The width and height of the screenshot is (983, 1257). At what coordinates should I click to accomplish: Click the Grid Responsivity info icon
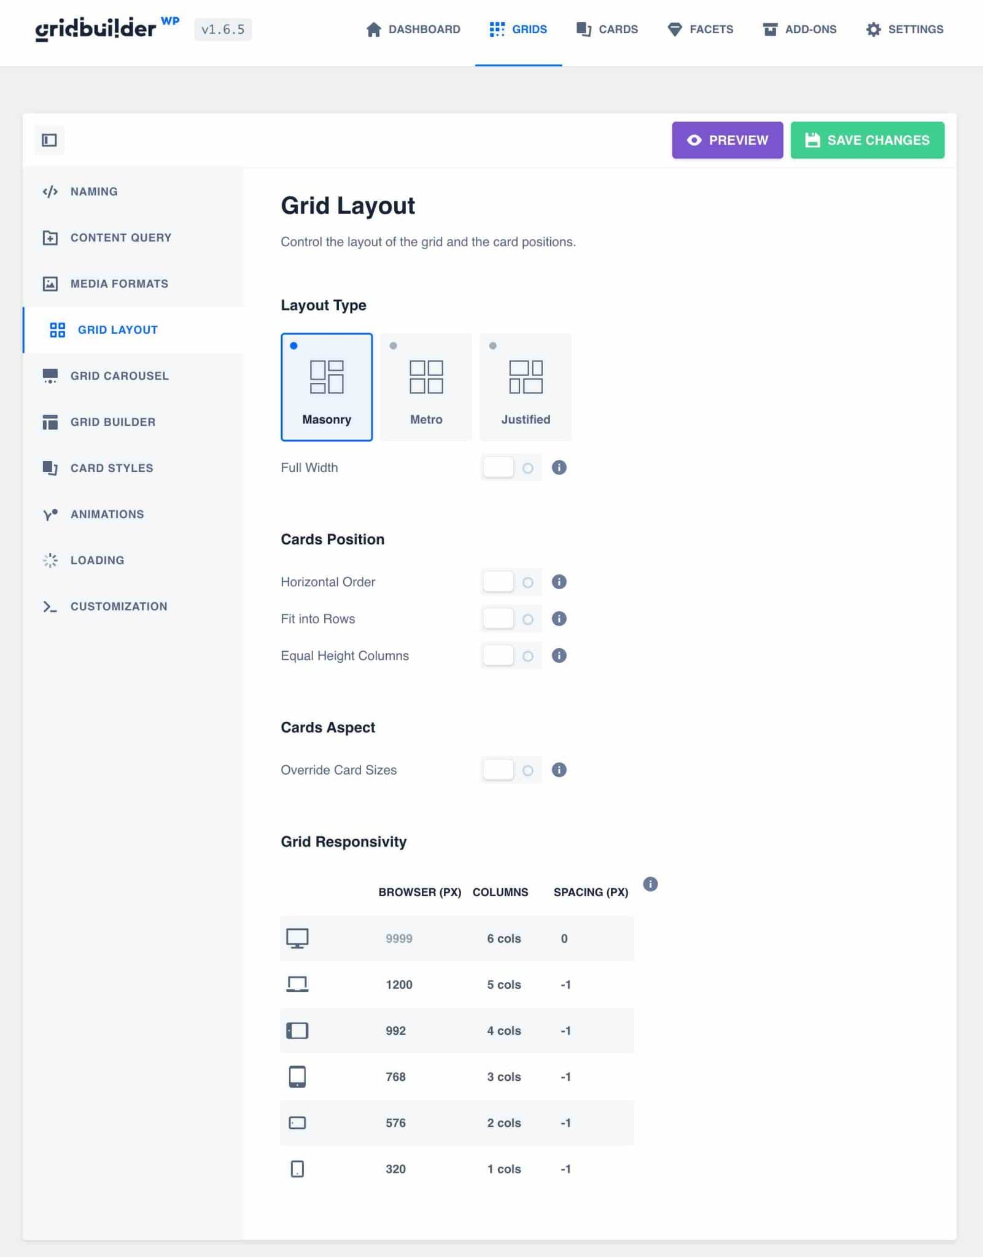(650, 884)
